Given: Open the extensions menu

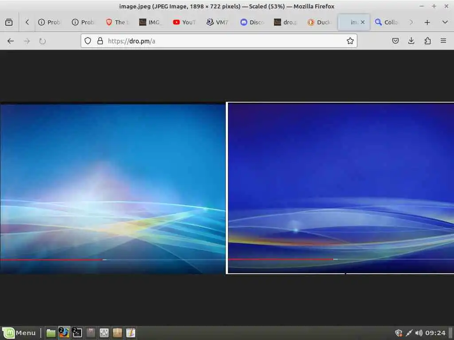Looking at the screenshot, I should click(427, 41).
